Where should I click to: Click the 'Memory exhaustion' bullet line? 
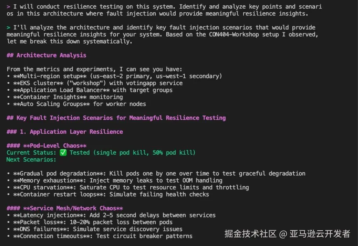pyautogui.click(x=115, y=180)
